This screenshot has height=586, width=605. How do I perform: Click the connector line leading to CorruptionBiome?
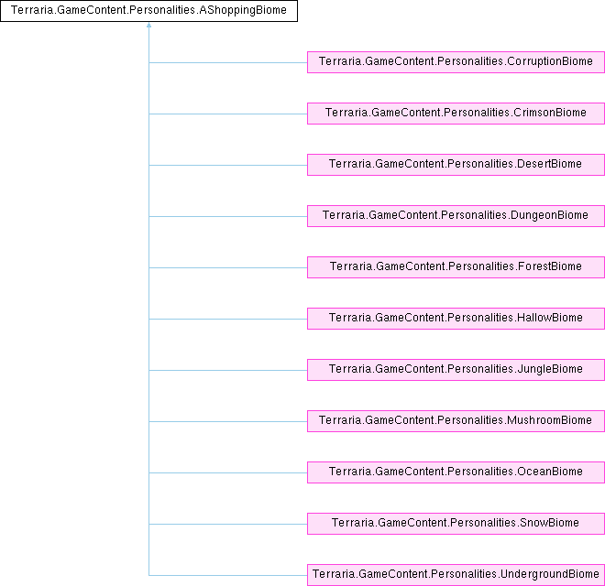227,62
